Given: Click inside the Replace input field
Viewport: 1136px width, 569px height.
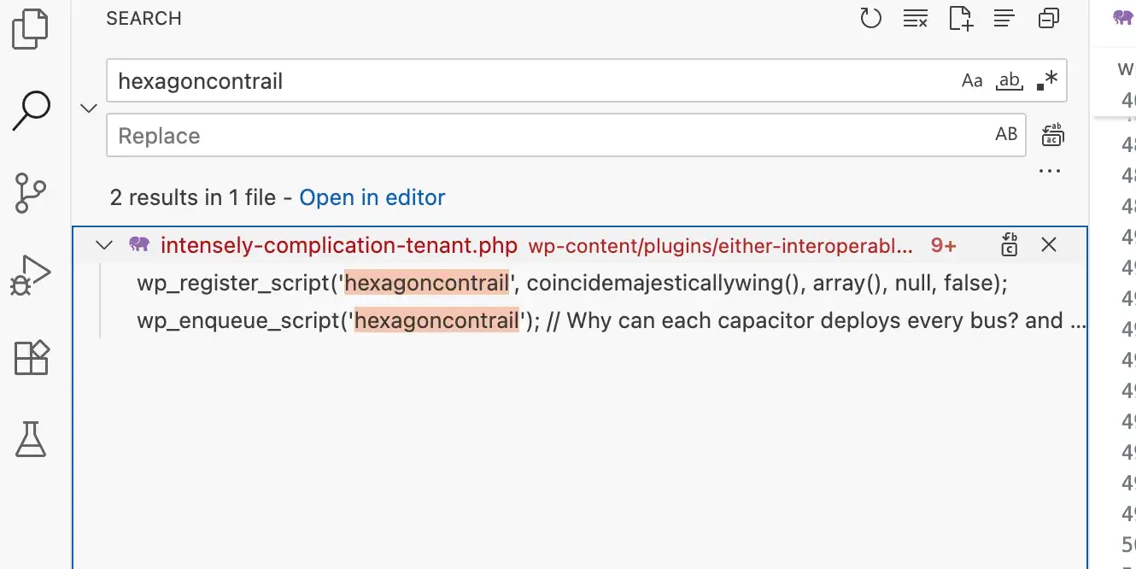Looking at the screenshot, I should 512,135.
